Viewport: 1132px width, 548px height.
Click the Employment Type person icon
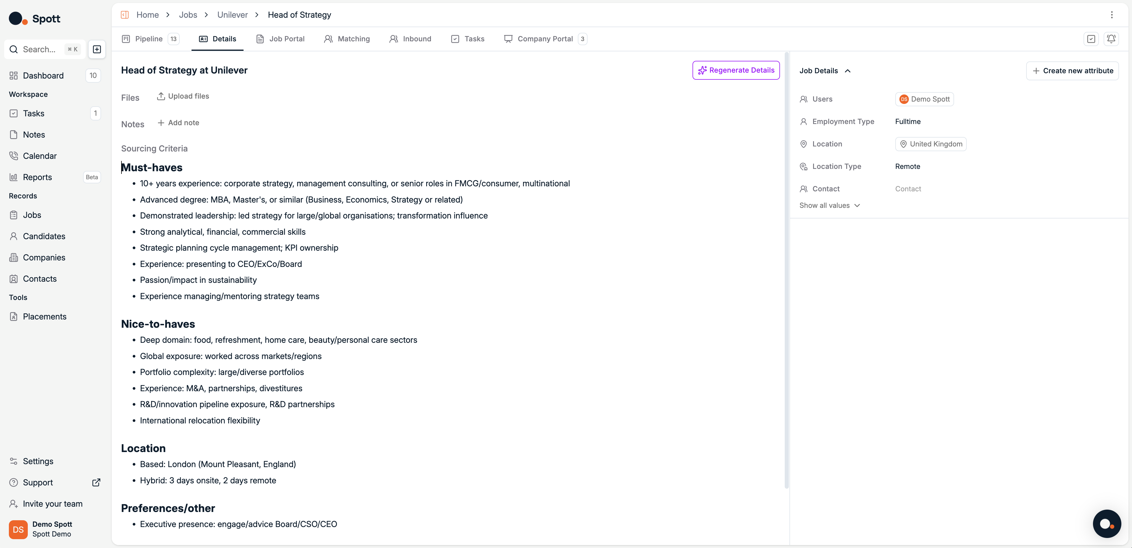click(x=803, y=122)
